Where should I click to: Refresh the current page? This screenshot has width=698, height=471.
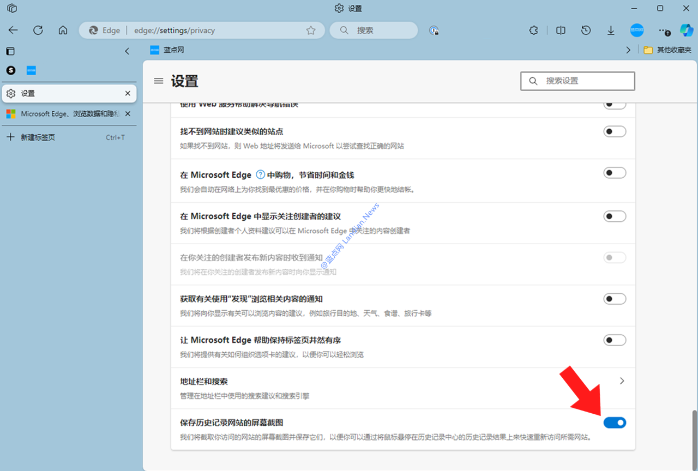tap(38, 31)
